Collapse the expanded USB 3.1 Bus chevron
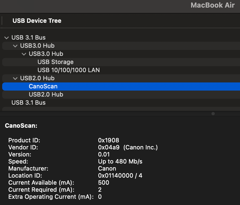Image resolution: width=240 pixels, height=205 pixels. 7,38
